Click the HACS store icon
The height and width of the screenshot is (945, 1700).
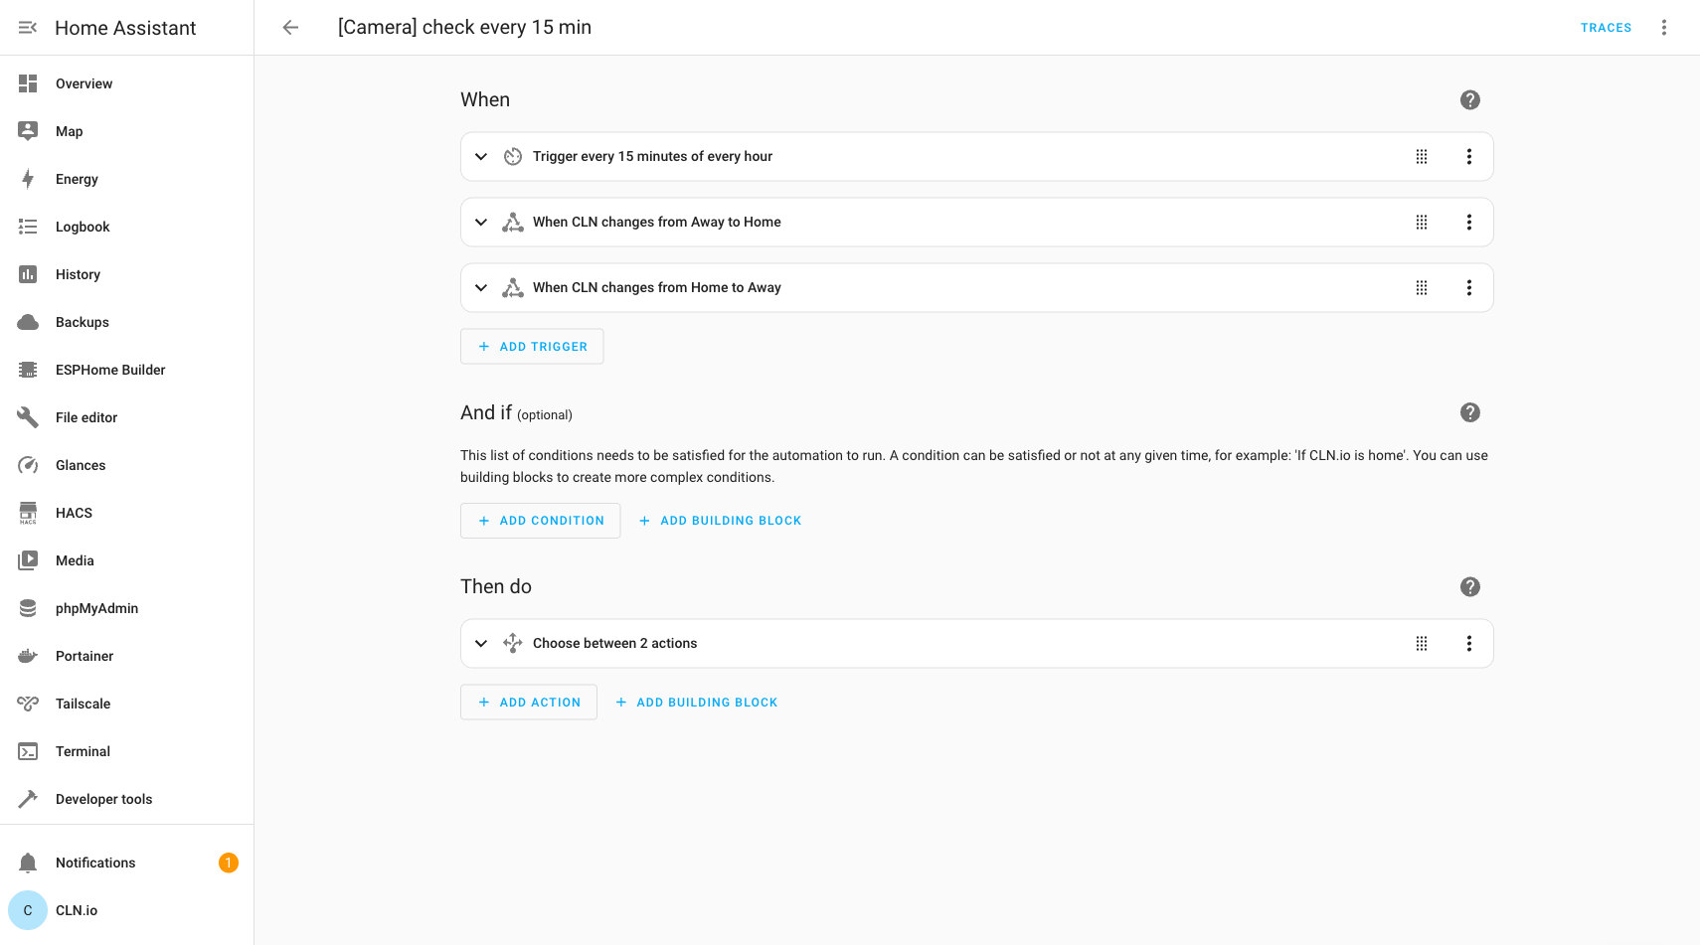click(x=28, y=513)
